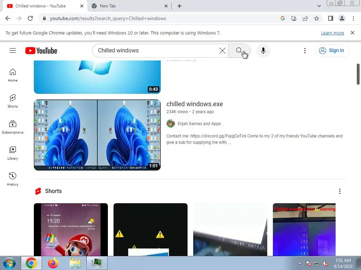Open YouTube settings three-dot menu

(x=305, y=51)
